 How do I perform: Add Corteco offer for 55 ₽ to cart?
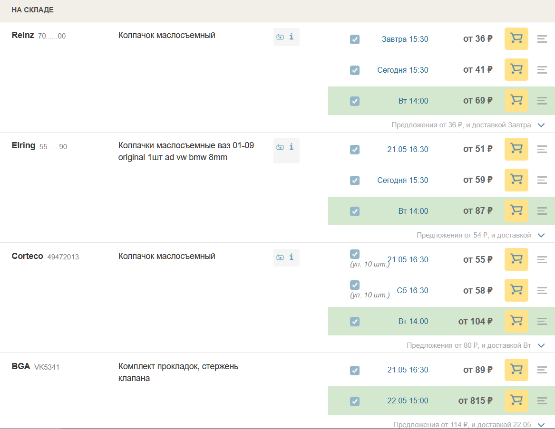(516, 259)
